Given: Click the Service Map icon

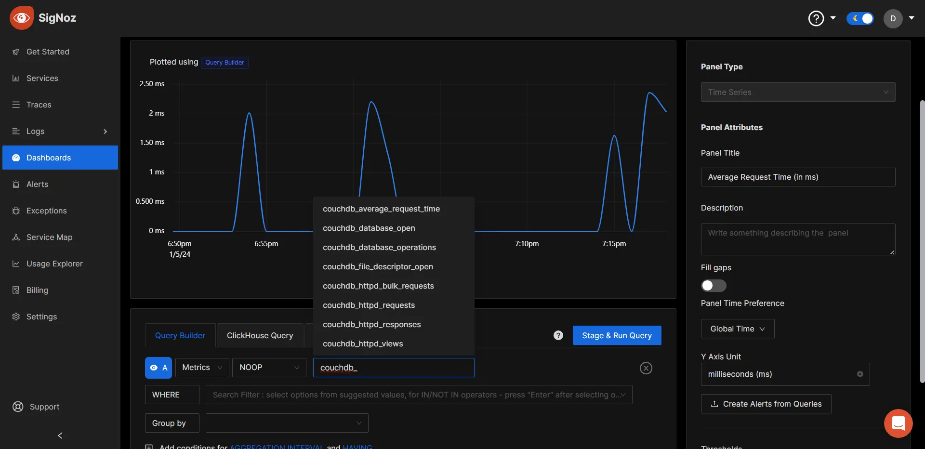Looking at the screenshot, I should (16, 237).
